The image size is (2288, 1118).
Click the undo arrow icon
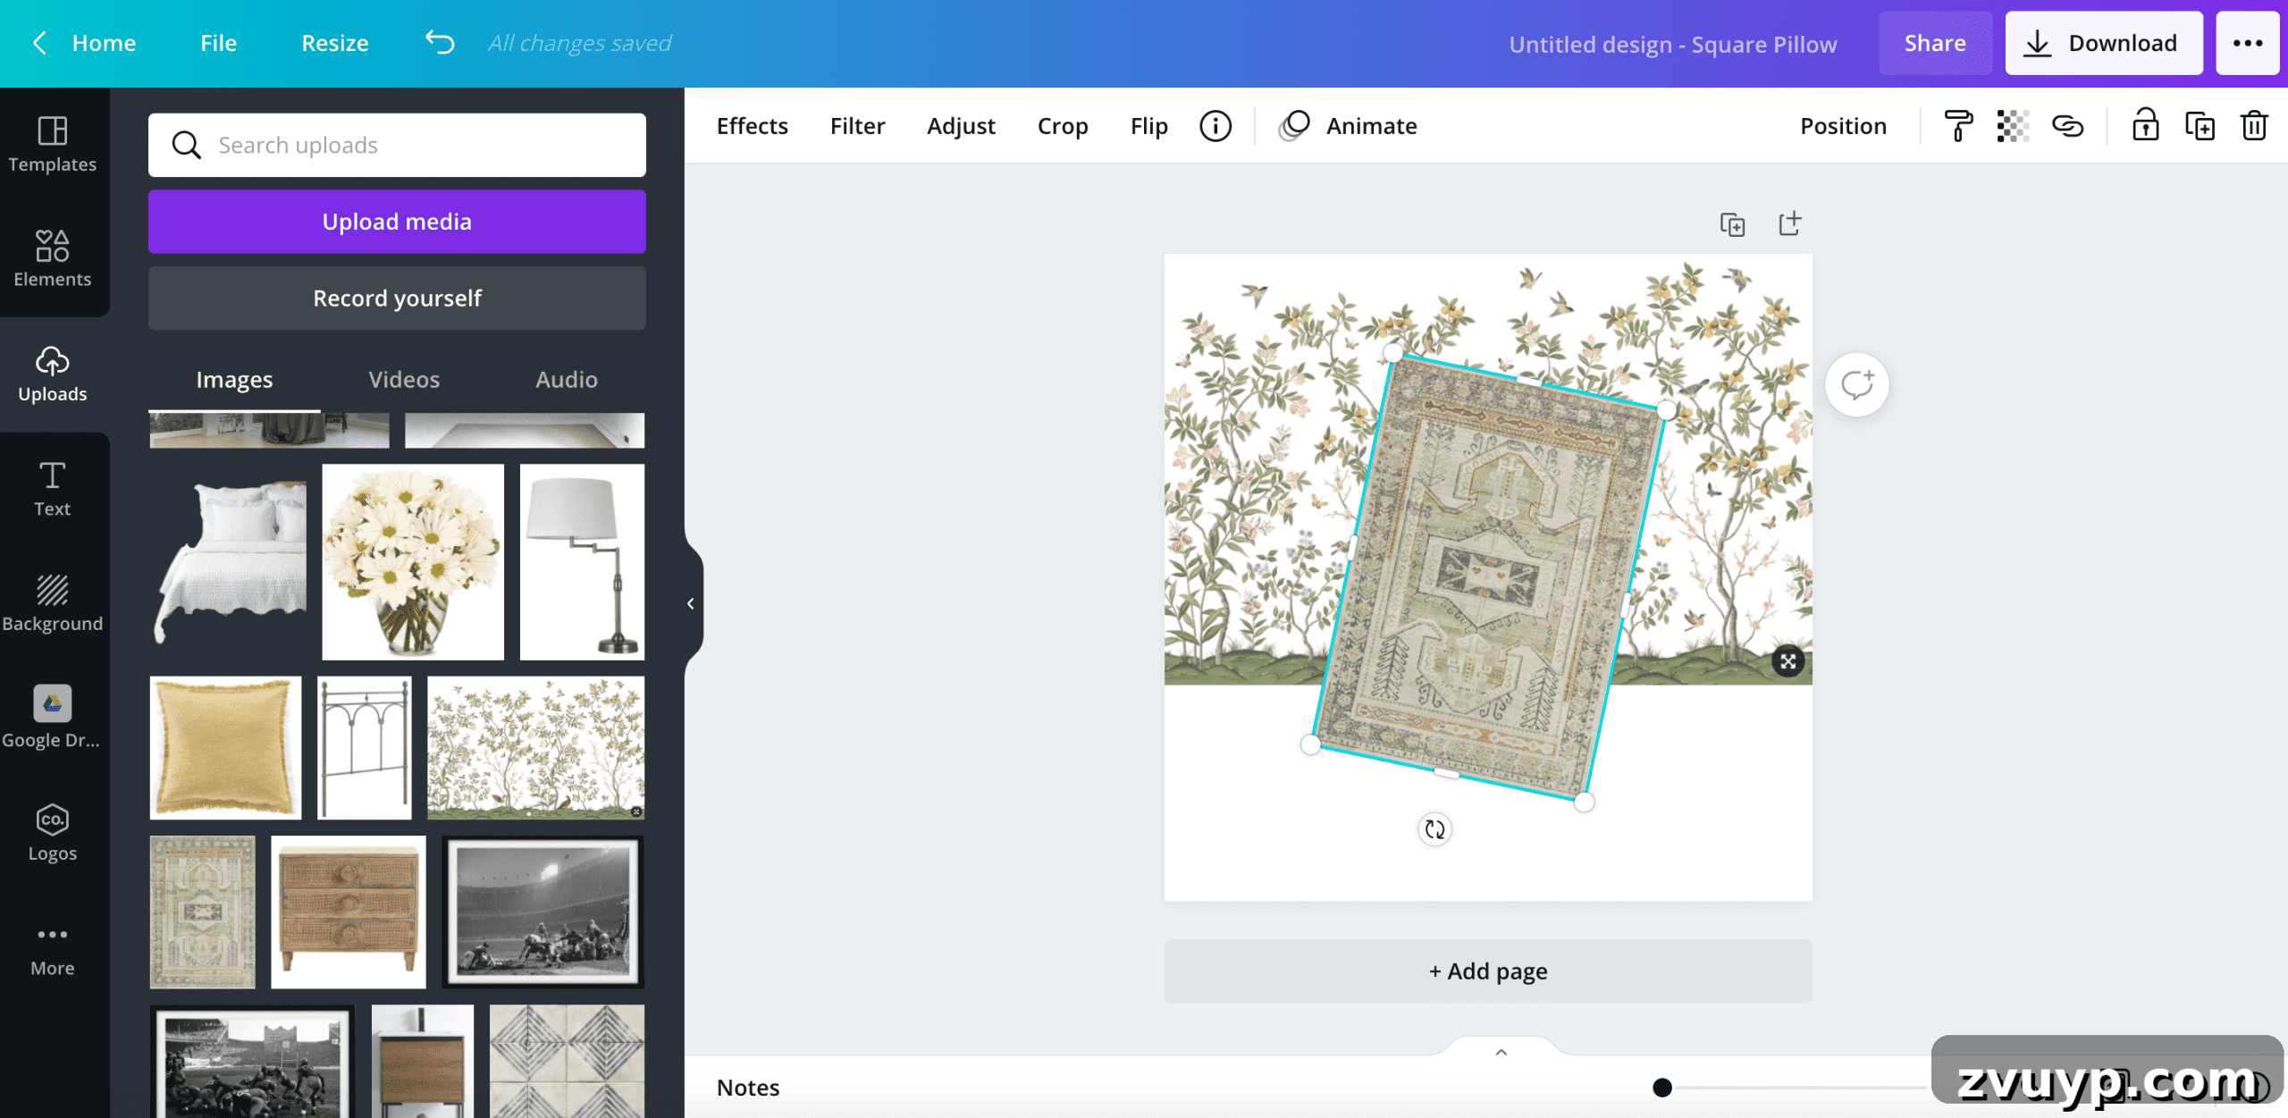[440, 42]
